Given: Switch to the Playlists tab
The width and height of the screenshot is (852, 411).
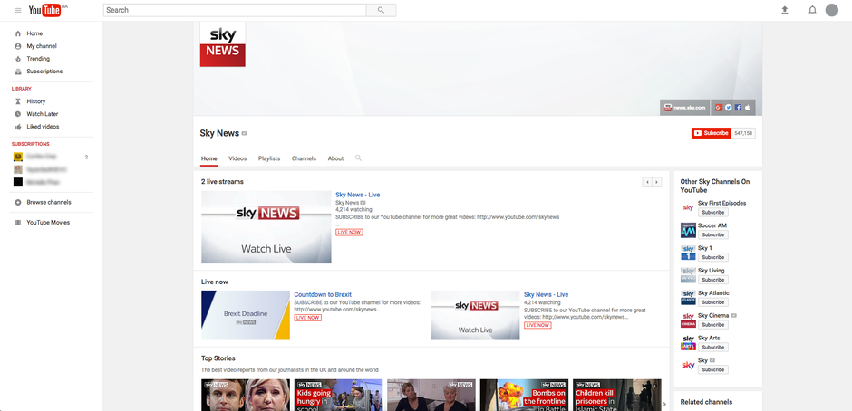Looking at the screenshot, I should 269,158.
